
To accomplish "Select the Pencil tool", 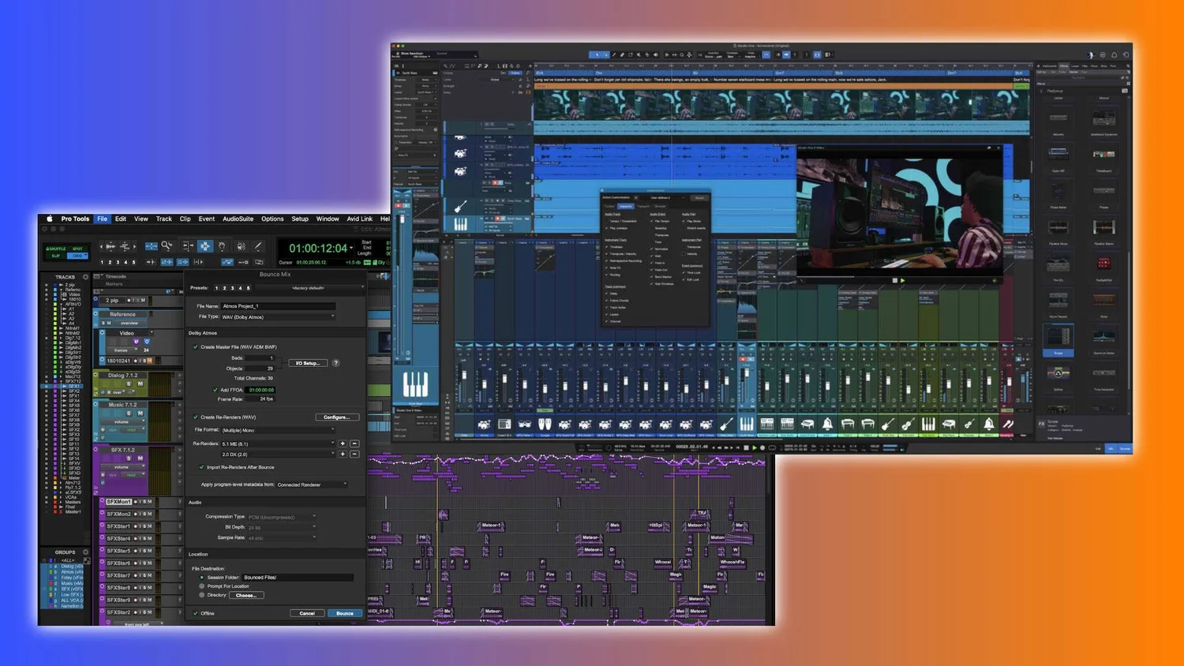I will (259, 245).
